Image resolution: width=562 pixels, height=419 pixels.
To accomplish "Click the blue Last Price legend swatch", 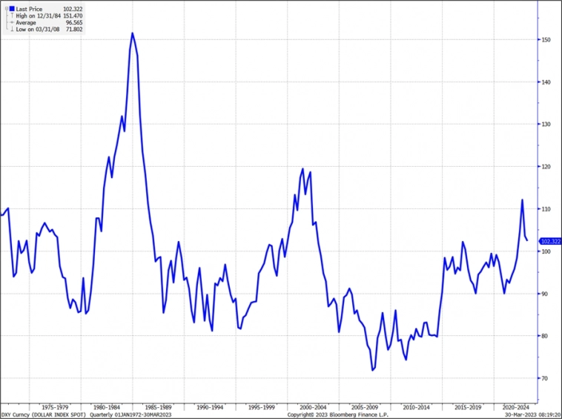I will [12, 9].
